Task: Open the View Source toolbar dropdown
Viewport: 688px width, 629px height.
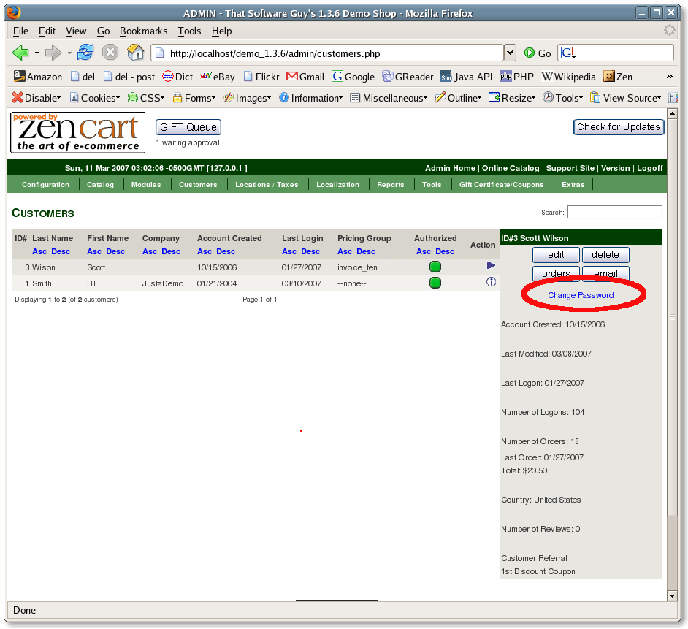Action: (626, 98)
